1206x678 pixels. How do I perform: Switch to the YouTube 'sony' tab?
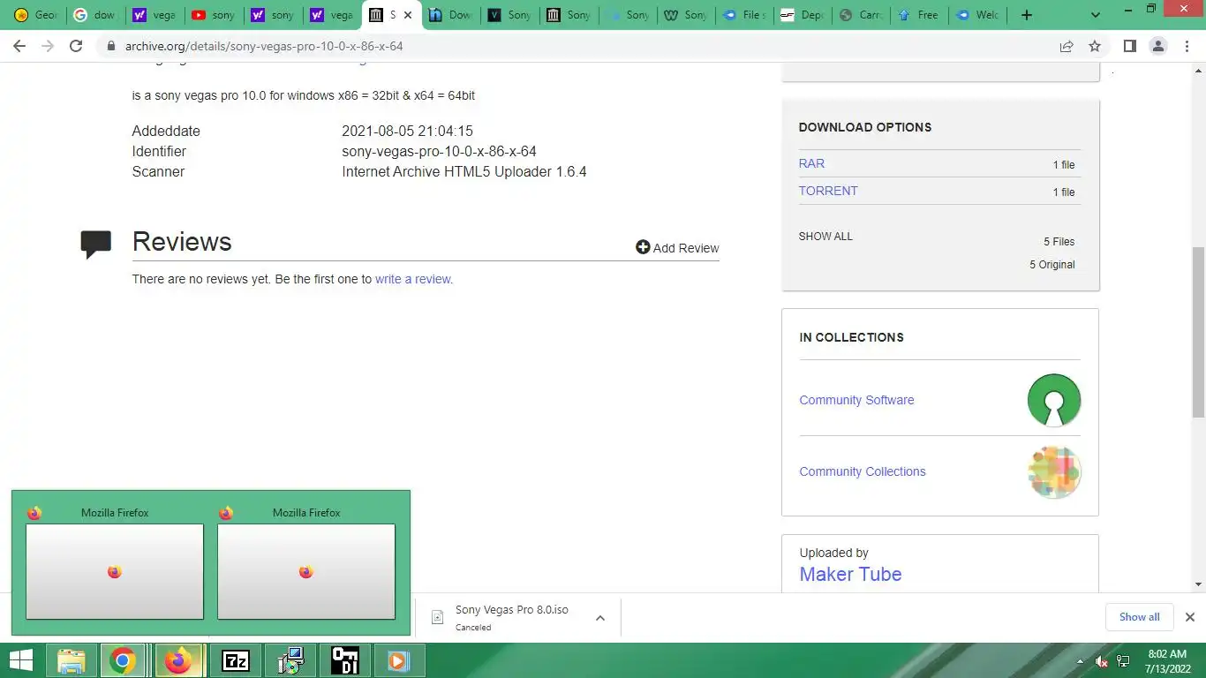tap(213, 15)
